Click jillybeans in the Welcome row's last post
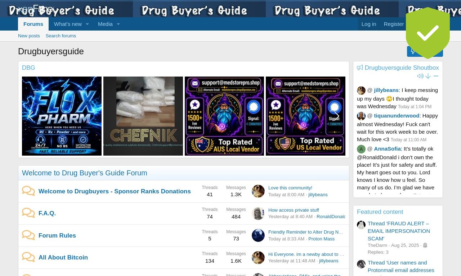Screen dimensions: 461x276 click(x=318, y=195)
